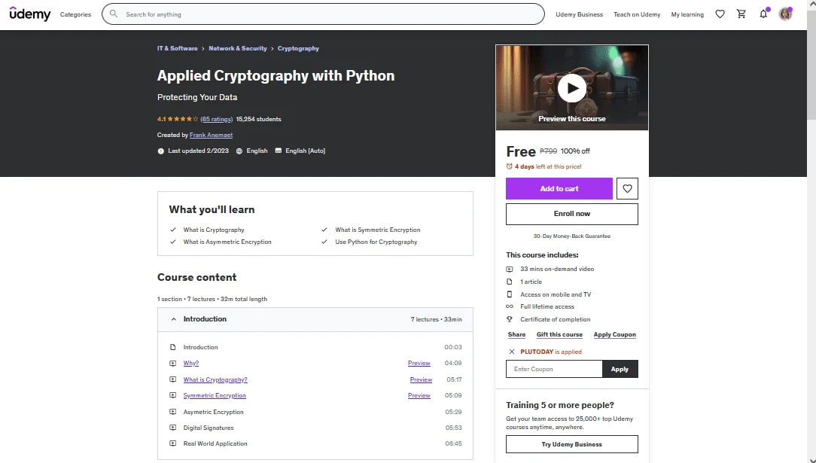Click the search magnifier icon

click(114, 14)
